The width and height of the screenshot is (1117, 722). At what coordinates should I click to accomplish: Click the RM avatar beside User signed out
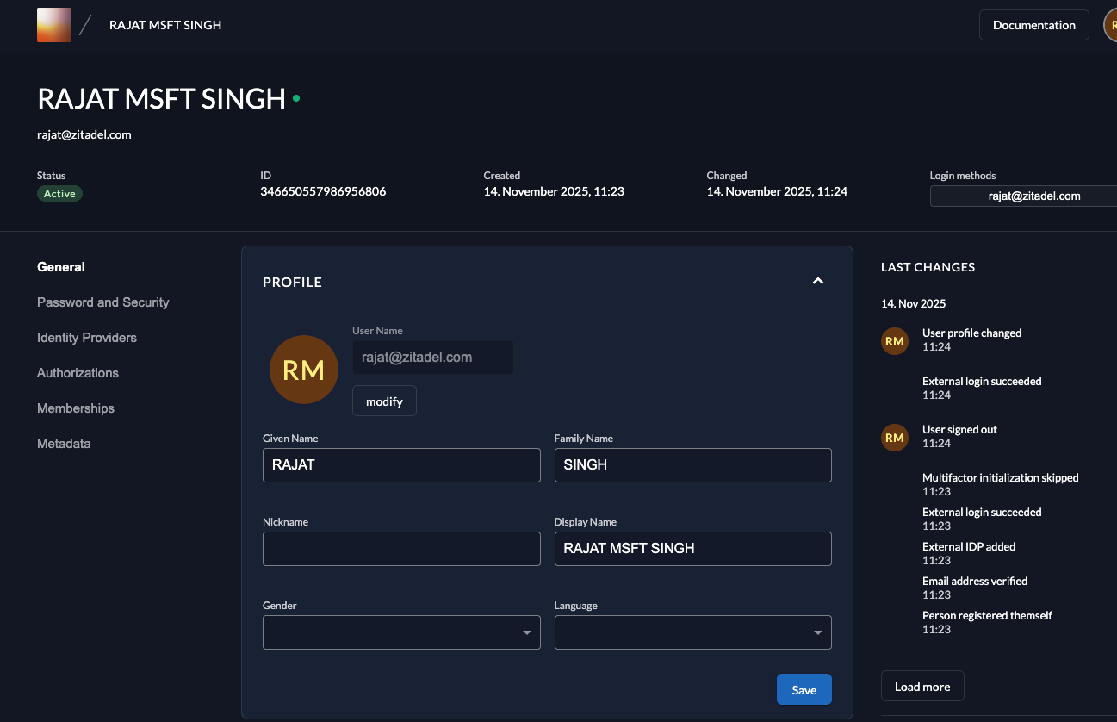pos(895,438)
